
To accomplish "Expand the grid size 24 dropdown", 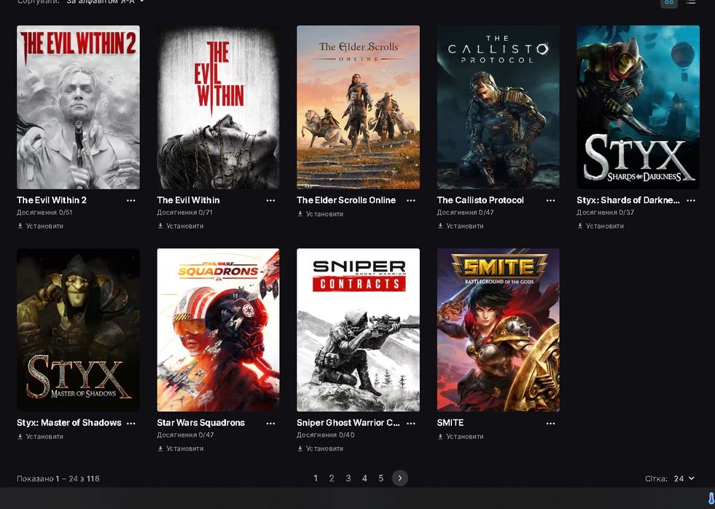I will pyautogui.click(x=684, y=478).
